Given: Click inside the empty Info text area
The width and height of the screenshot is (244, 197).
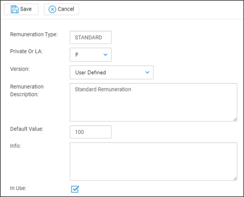Looking at the screenshot, I should click(153, 161).
